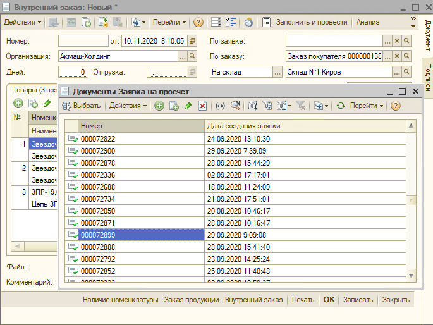The width and height of the screenshot is (433, 325).
Task: Clear the По заявке field
Action: (397, 41)
